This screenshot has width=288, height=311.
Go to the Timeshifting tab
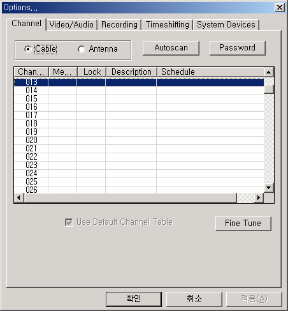pyautogui.click(x=168, y=25)
